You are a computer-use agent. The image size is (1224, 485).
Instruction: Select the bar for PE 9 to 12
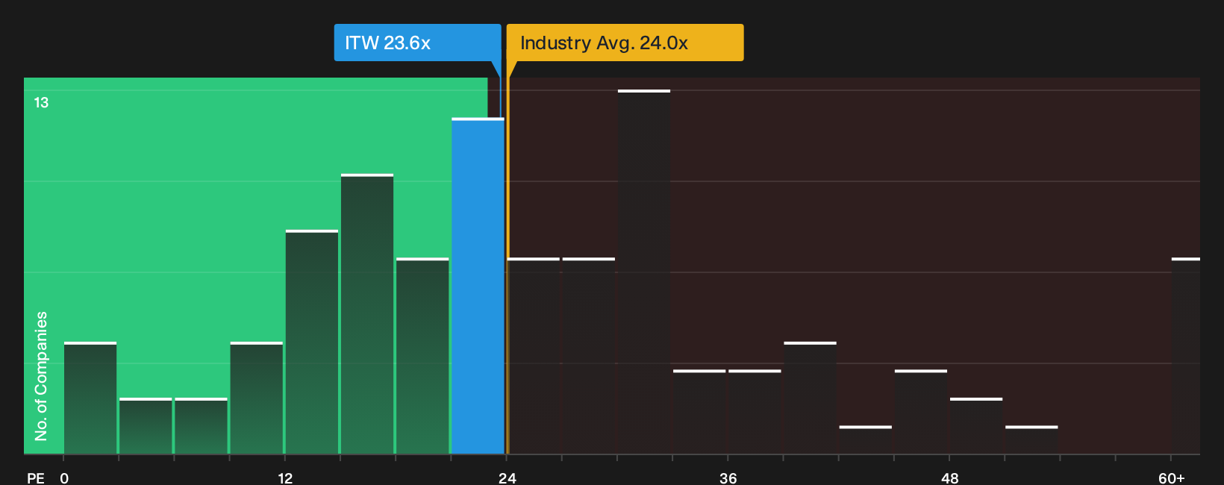(257, 398)
